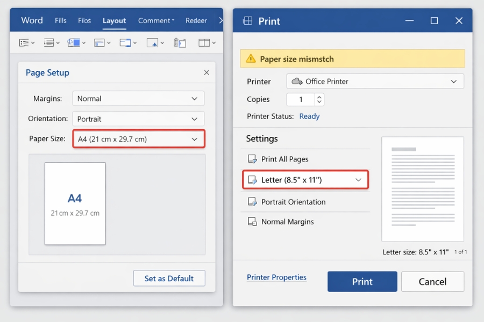
Task: Select the Layout ribbon tab
Action: [114, 20]
